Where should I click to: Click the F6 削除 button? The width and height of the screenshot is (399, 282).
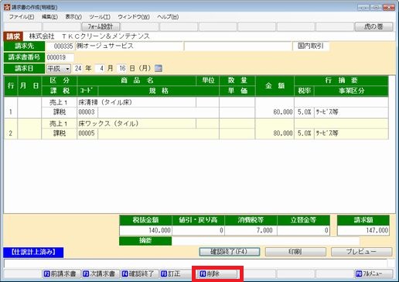(217, 273)
